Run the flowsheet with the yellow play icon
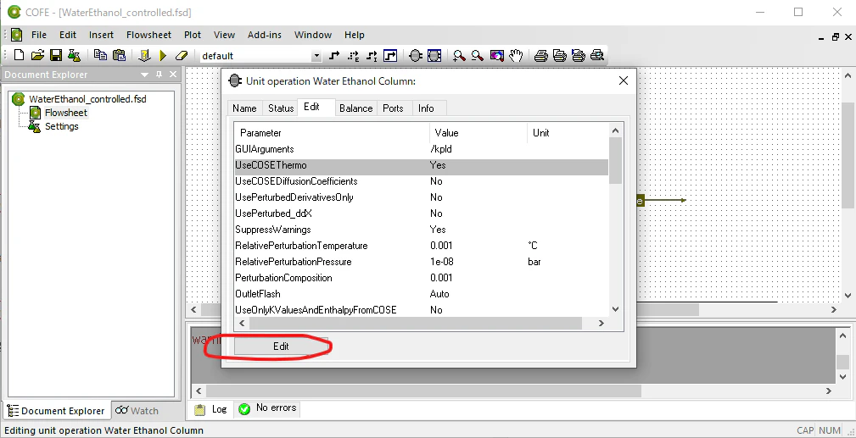The width and height of the screenshot is (856, 438). tap(163, 56)
